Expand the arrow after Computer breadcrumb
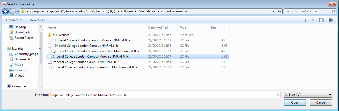Screen dimensions: 339x111 (x=47, y=11)
